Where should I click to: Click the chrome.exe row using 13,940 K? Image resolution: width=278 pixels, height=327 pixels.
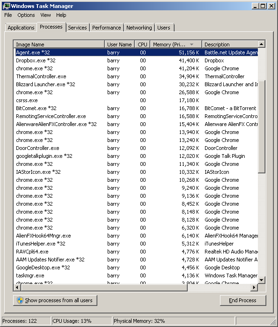[136, 132]
